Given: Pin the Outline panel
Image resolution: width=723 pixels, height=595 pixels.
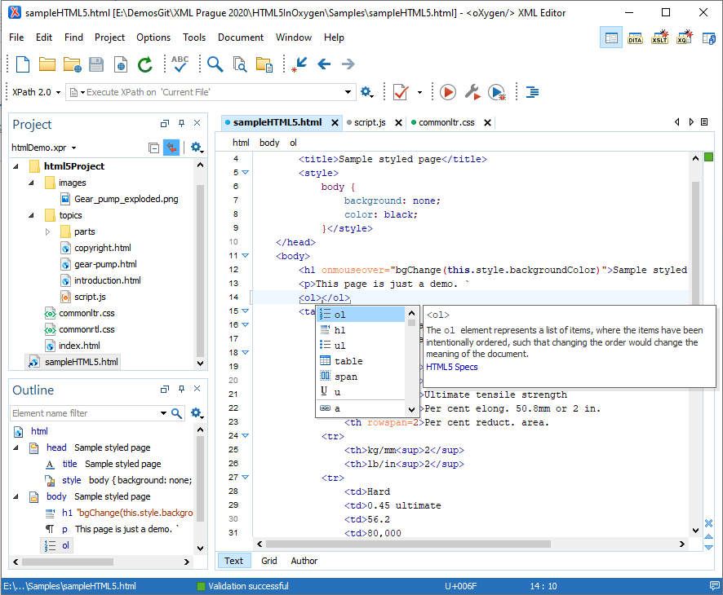Looking at the screenshot, I should tap(181, 389).
